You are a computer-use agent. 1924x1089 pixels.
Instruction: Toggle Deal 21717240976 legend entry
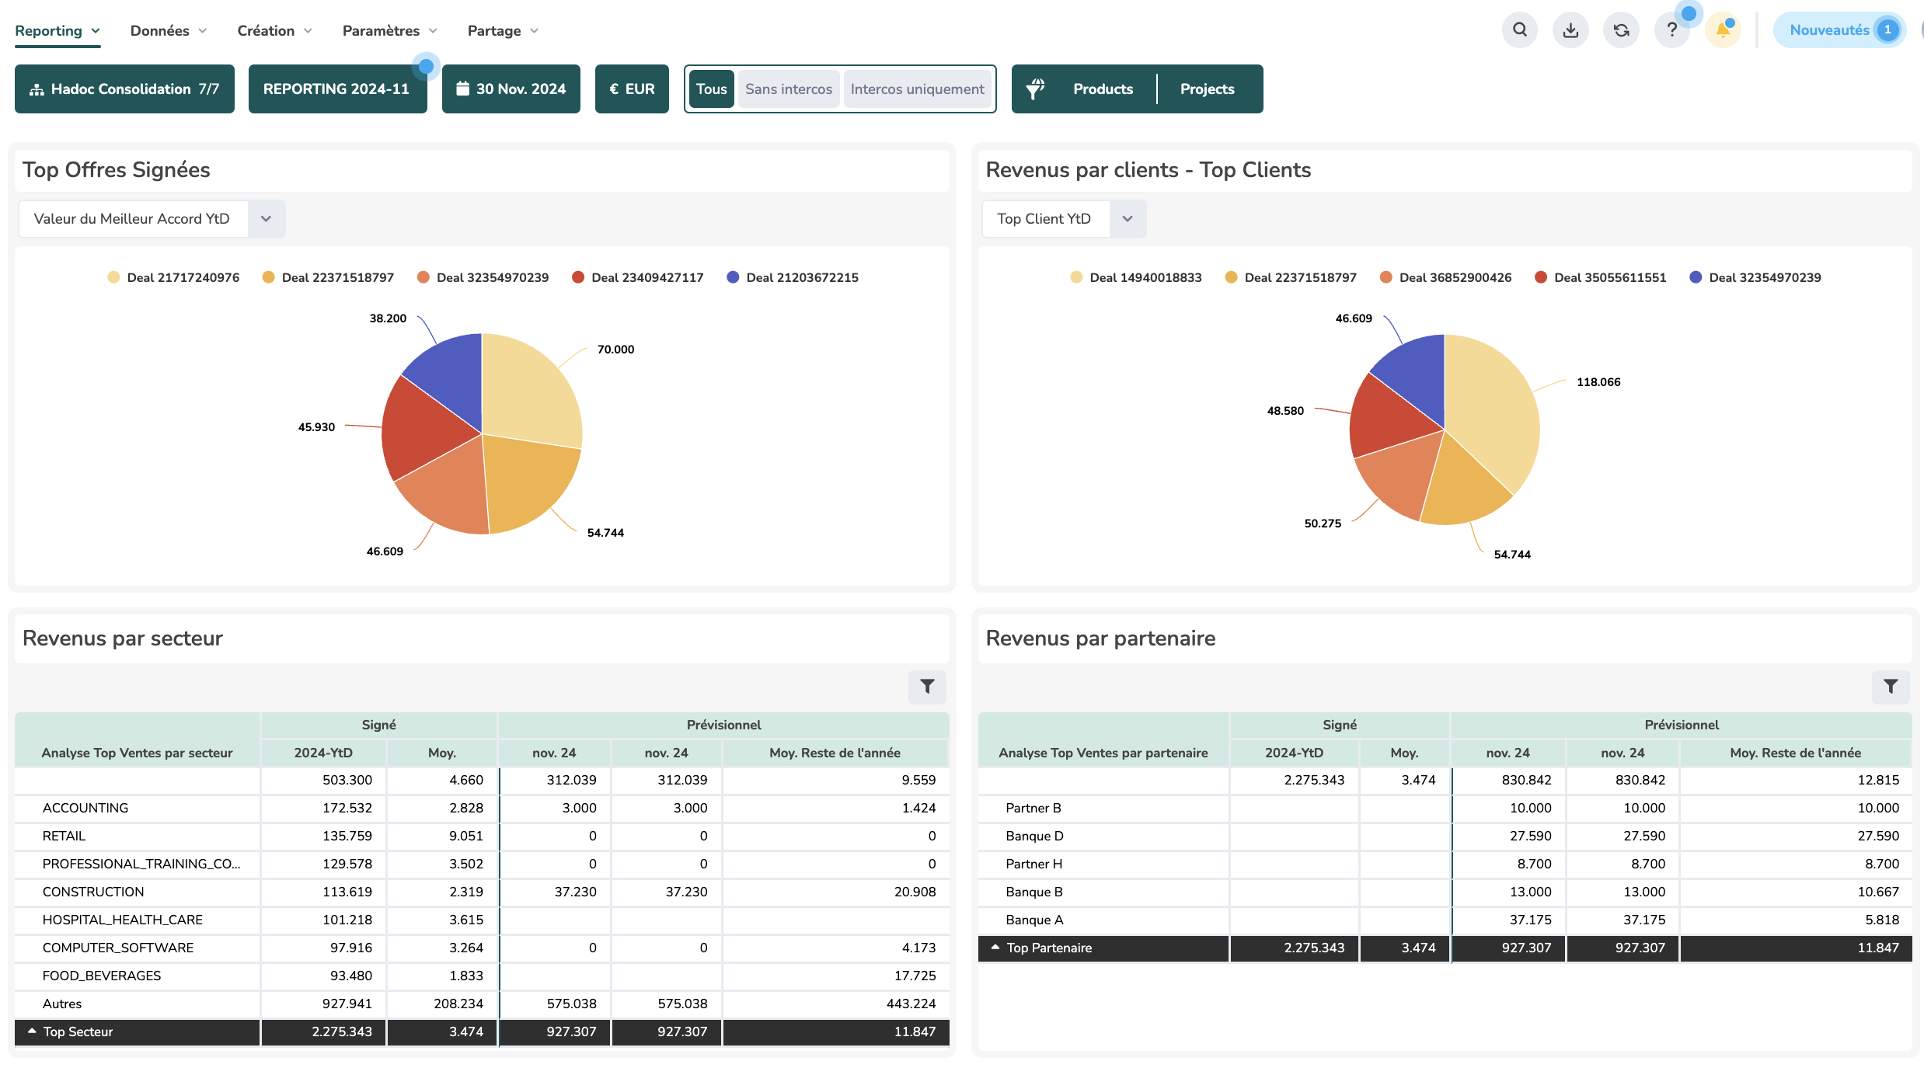point(173,277)
